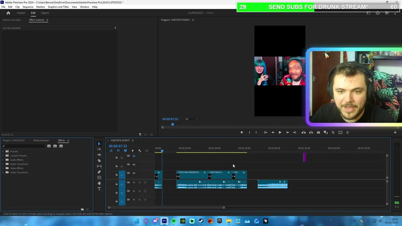Filter effects by 32-bit Color badge
The height and width of the screenshot is (226, 402).
pyautogui.click(x=55, y=146)
